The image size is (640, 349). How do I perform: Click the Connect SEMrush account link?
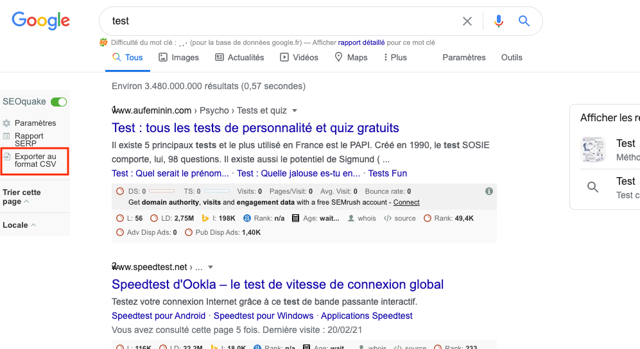[x=406, y=202]
